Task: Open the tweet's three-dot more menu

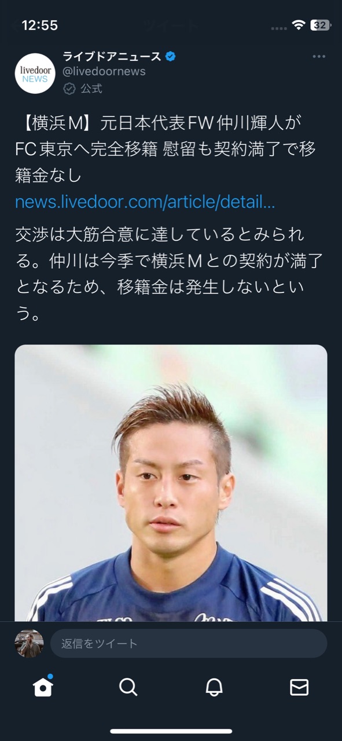Action: (x=319, y=57)
